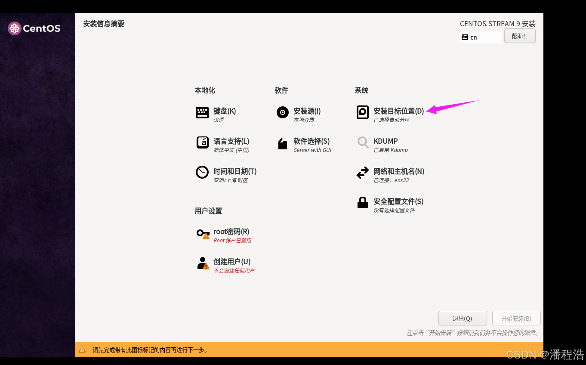
Task: Click the 没有选择配置文件 status text
Action: pos(394,210)
